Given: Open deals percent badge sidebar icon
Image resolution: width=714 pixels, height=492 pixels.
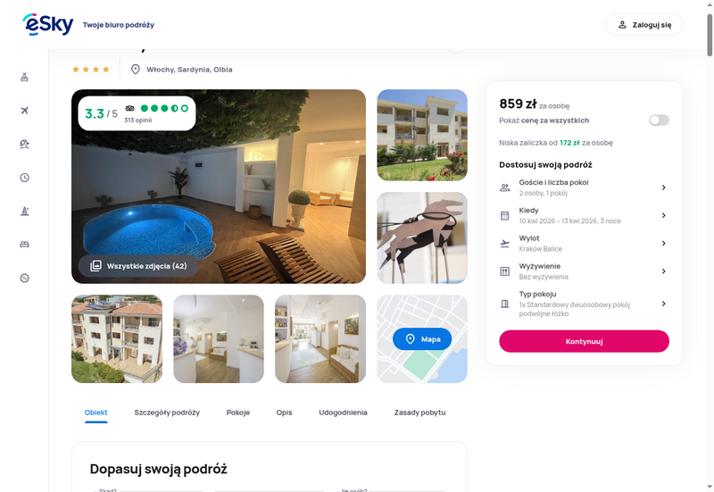Looking at the screenshot, I should click(x=25, y=278).
